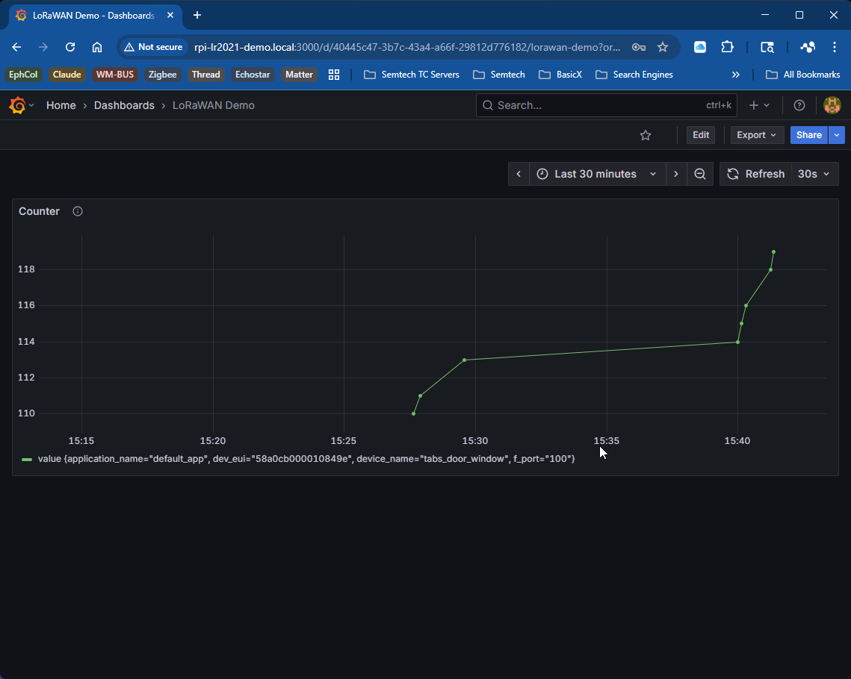The image size is (851, 679).
Task: Show the Counter panel info icon
Action: 78,211
